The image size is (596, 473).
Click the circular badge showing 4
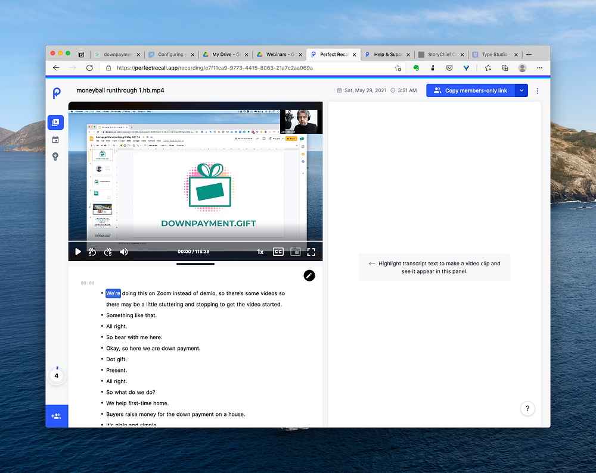57,375
